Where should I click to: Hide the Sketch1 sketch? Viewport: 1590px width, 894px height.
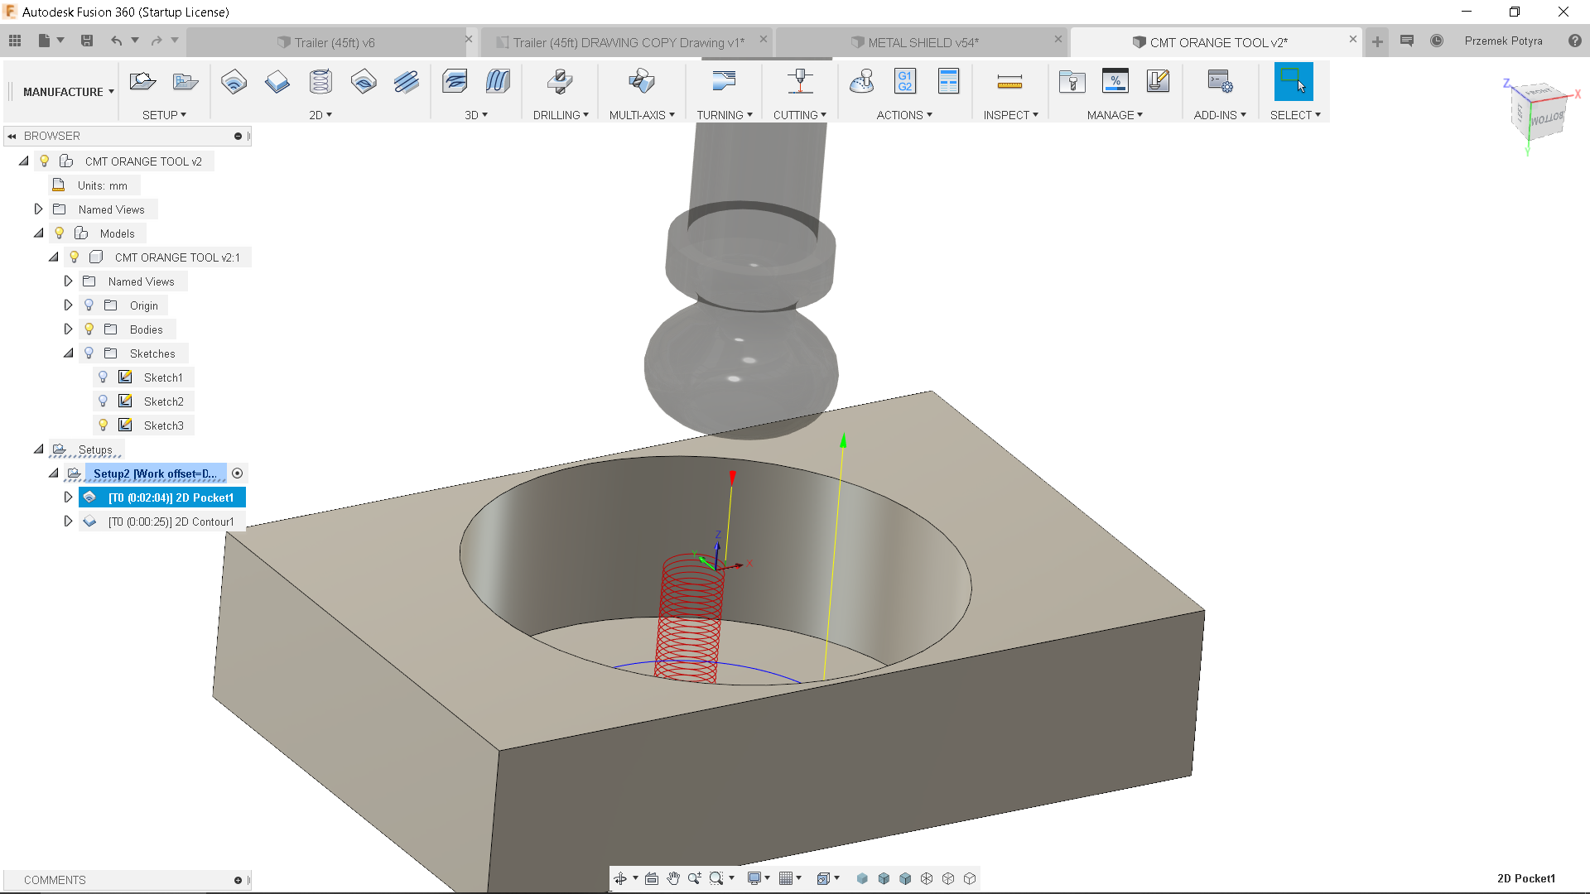coord(103,377)
